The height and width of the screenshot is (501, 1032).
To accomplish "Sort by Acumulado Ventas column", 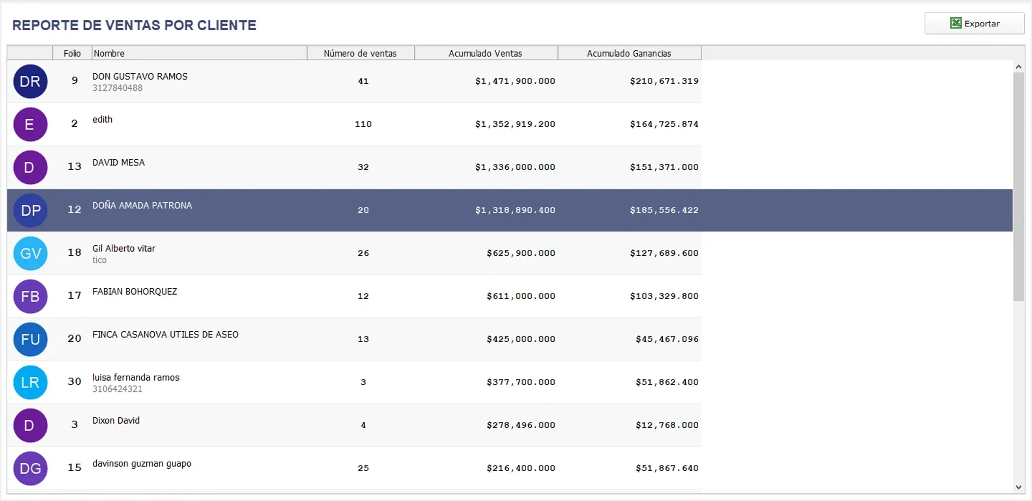I will coord(485,53).
